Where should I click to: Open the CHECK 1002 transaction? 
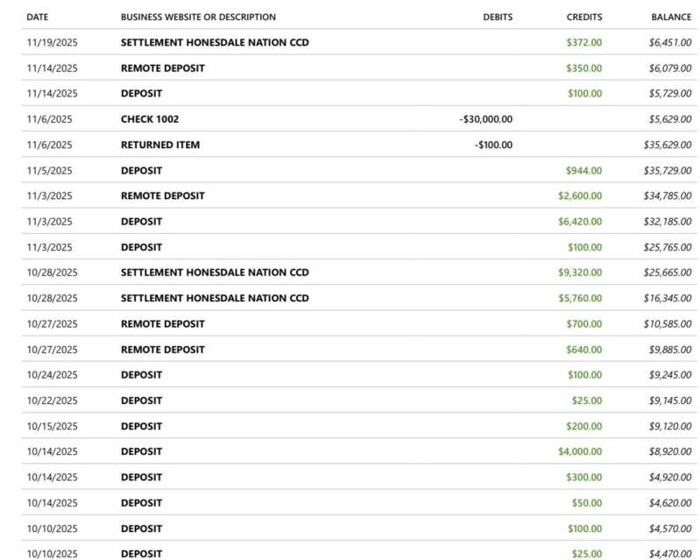coord(150,119)
